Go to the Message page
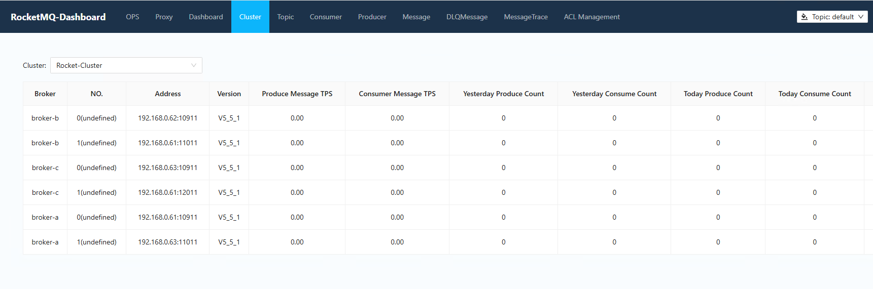This screenshot has height=289, width=873. tap(416, 17)
